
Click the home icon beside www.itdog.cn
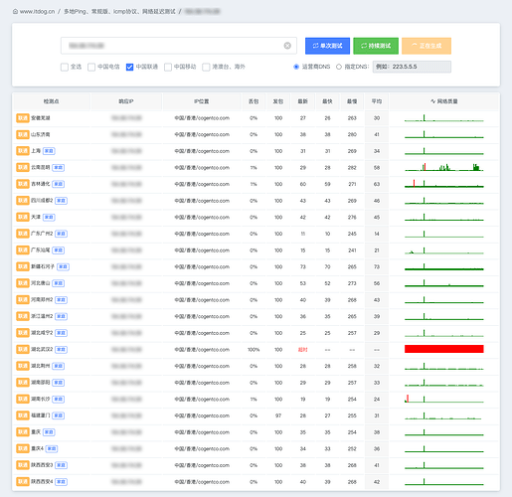click(15, 12)
